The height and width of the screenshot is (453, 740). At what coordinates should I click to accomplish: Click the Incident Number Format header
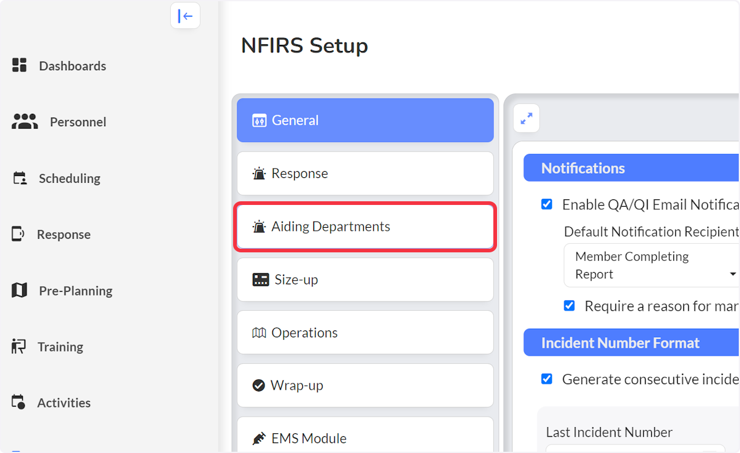click(x=631, y=342)
